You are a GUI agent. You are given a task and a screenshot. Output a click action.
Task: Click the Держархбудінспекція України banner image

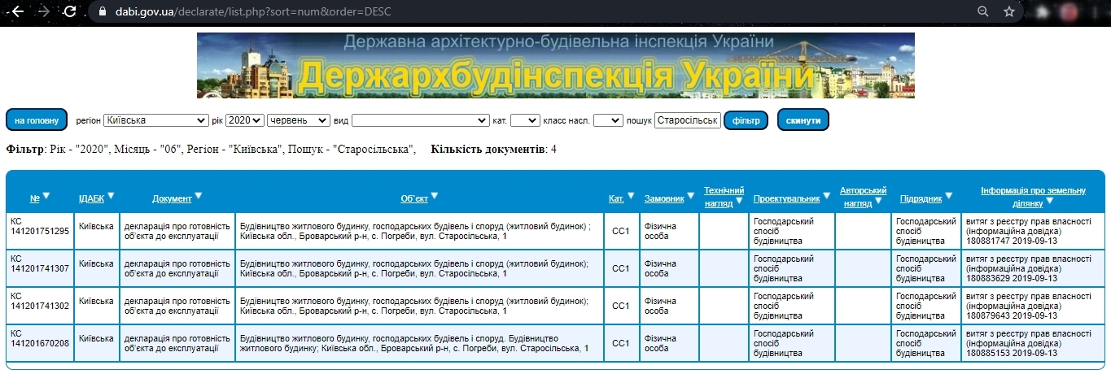556,65
